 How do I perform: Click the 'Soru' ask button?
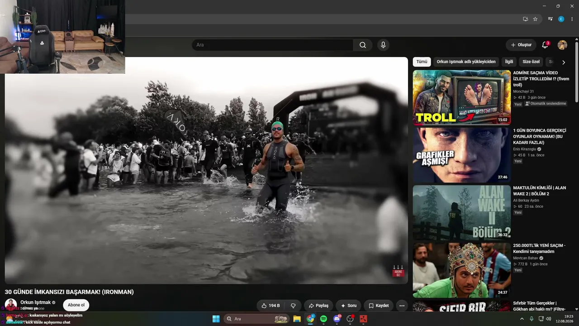coord(349,306)
